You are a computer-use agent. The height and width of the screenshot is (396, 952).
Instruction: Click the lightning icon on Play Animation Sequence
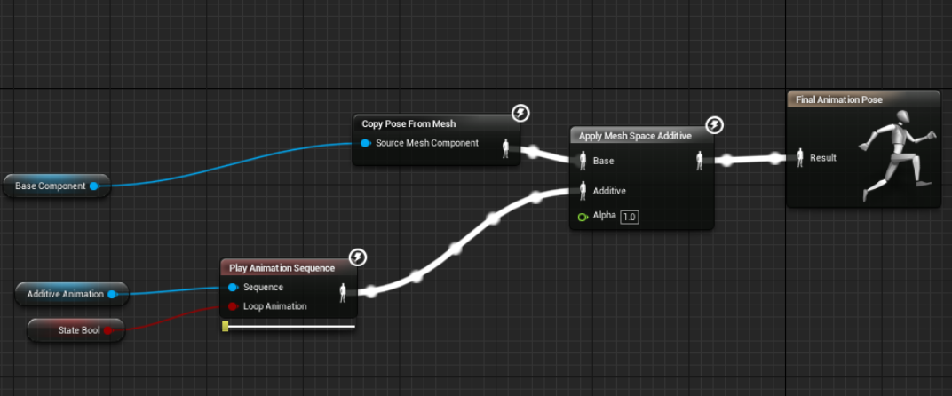point(358,257)
